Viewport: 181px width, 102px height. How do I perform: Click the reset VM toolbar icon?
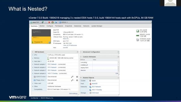click(x=53, y=22)
